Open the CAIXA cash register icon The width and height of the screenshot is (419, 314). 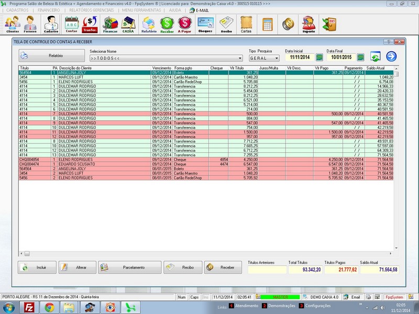[x=128, y=24]
